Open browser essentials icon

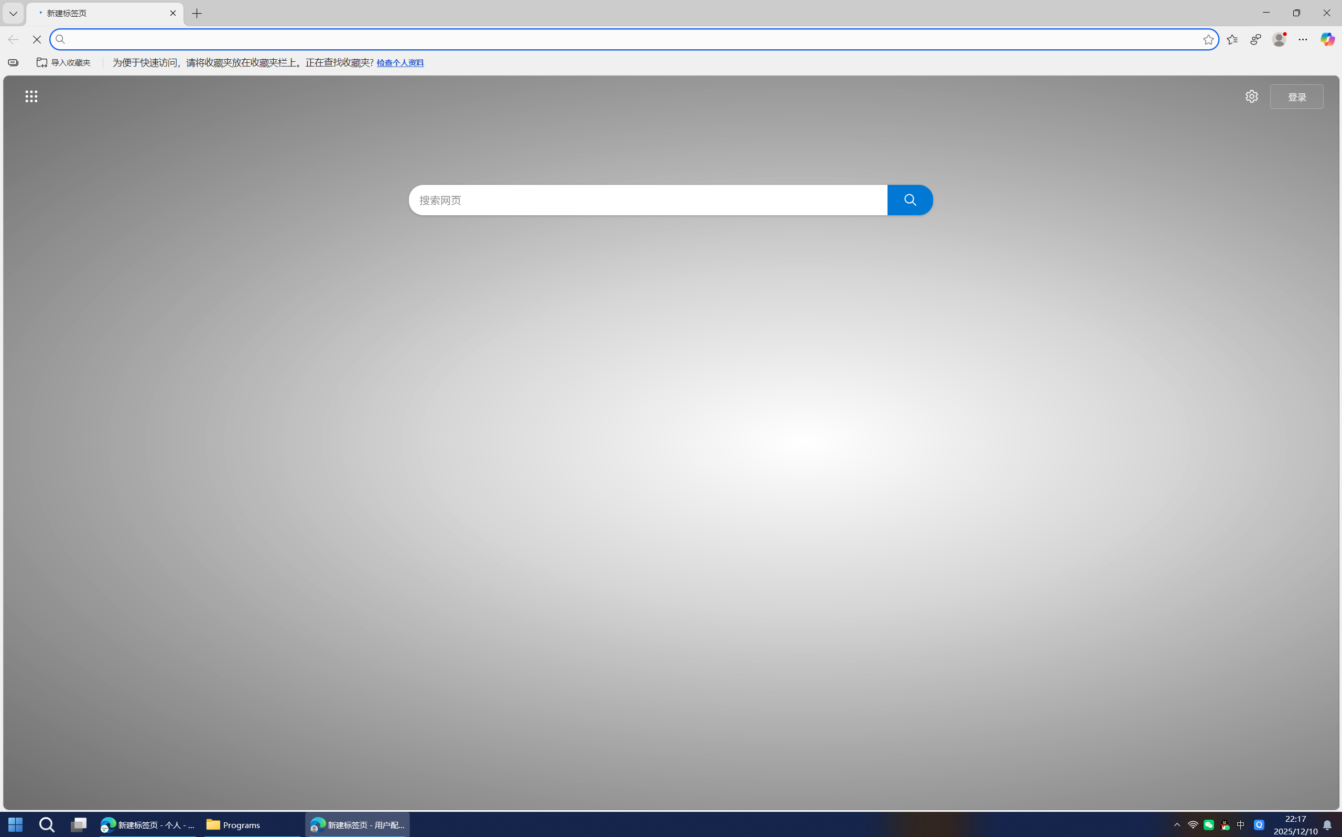click(1256, 39)
